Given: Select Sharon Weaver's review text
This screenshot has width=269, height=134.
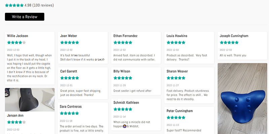Looking at the screenshot, I should [x=188, y=95].
